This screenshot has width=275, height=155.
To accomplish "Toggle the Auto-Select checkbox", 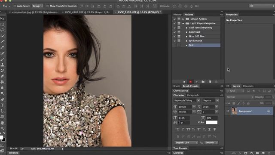I will point(15,6).
